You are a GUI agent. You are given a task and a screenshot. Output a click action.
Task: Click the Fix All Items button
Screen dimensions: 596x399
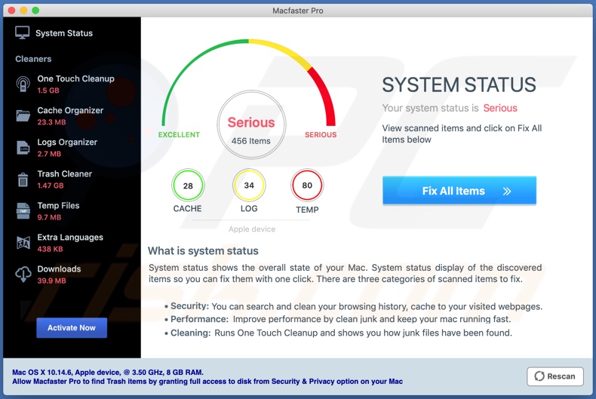point(459,190)
